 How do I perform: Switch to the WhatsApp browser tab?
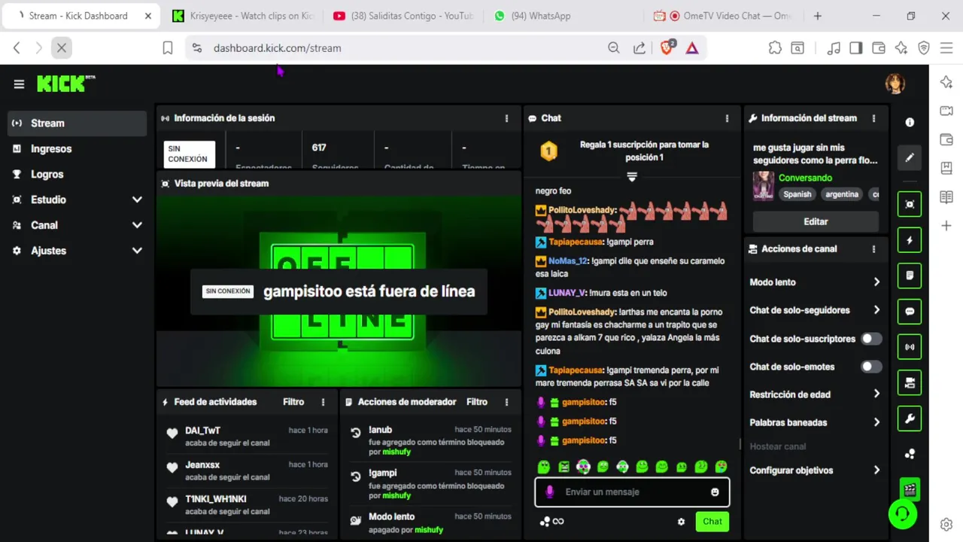point(563,16)
